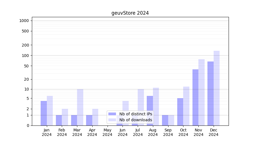Click the '200' y-axis tick label

coord(25,45)
